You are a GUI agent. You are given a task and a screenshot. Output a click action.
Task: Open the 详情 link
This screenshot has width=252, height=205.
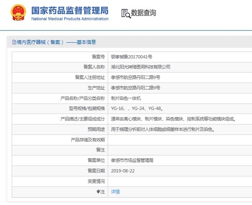click(115, 192)
